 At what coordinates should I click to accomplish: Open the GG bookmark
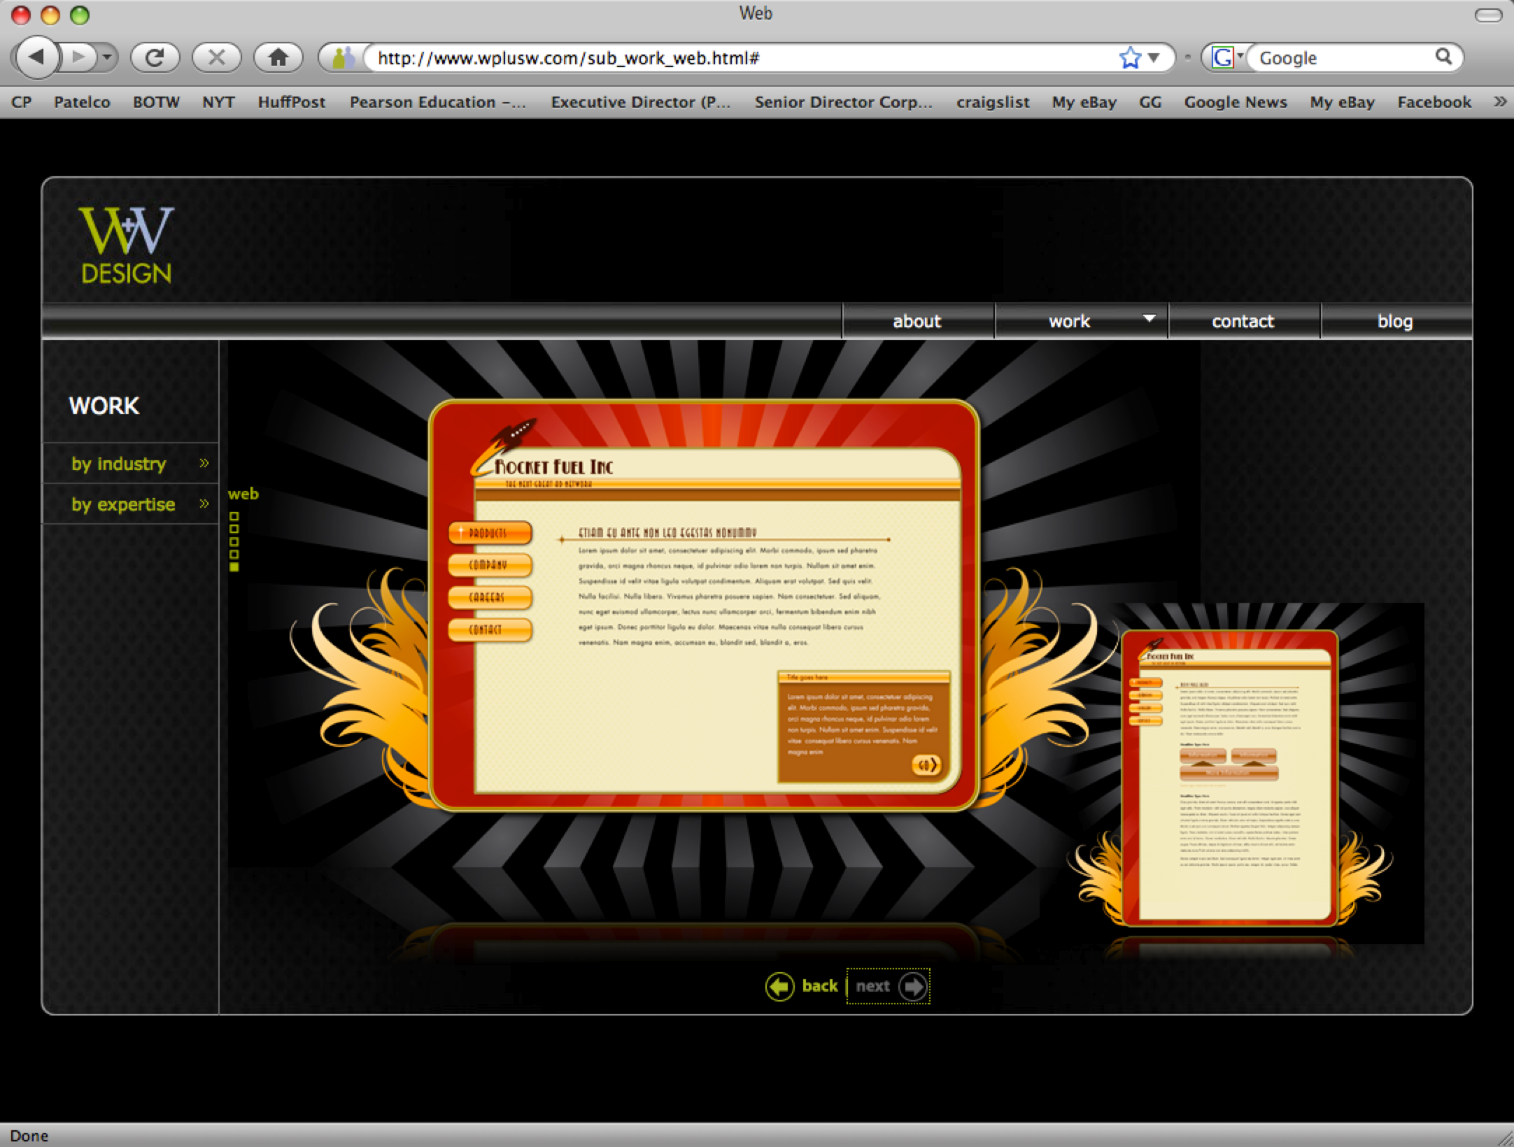(1150, 102)
